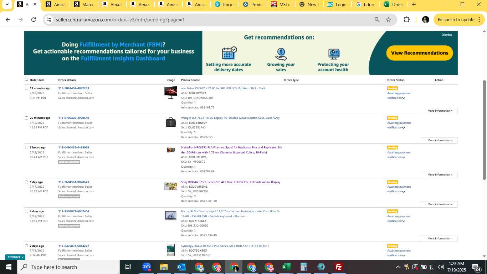
Task: Open the tab search dropdown arrow
Action: (x=7, y=5)
